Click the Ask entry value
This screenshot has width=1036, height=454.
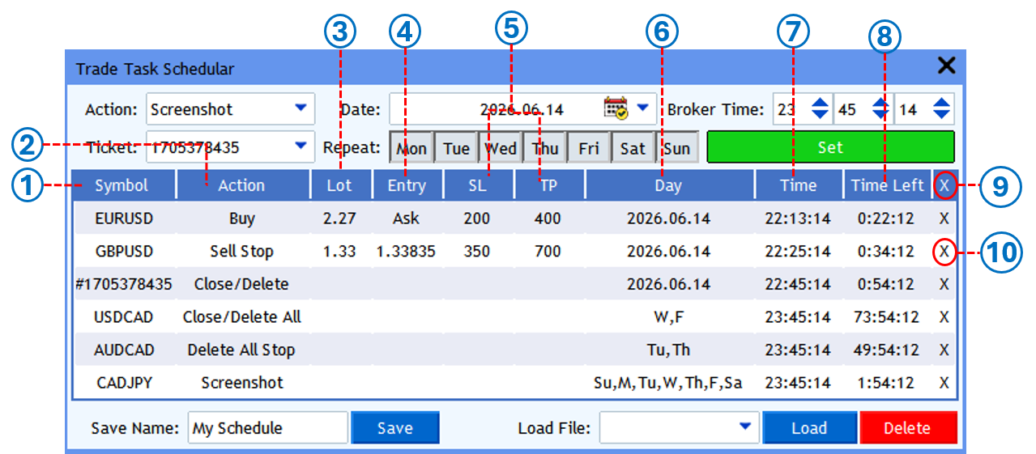(407, 219)
